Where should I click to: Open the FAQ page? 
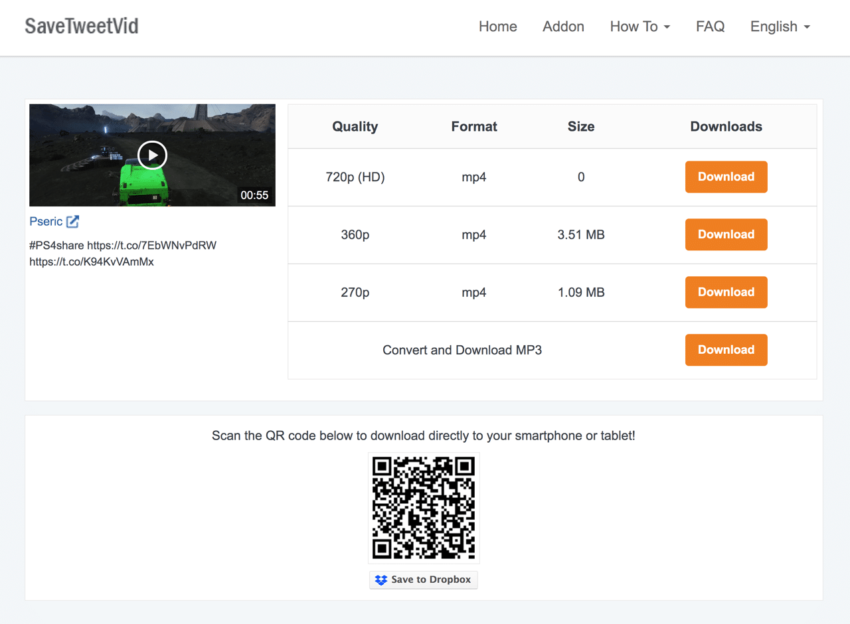point(710,27)
